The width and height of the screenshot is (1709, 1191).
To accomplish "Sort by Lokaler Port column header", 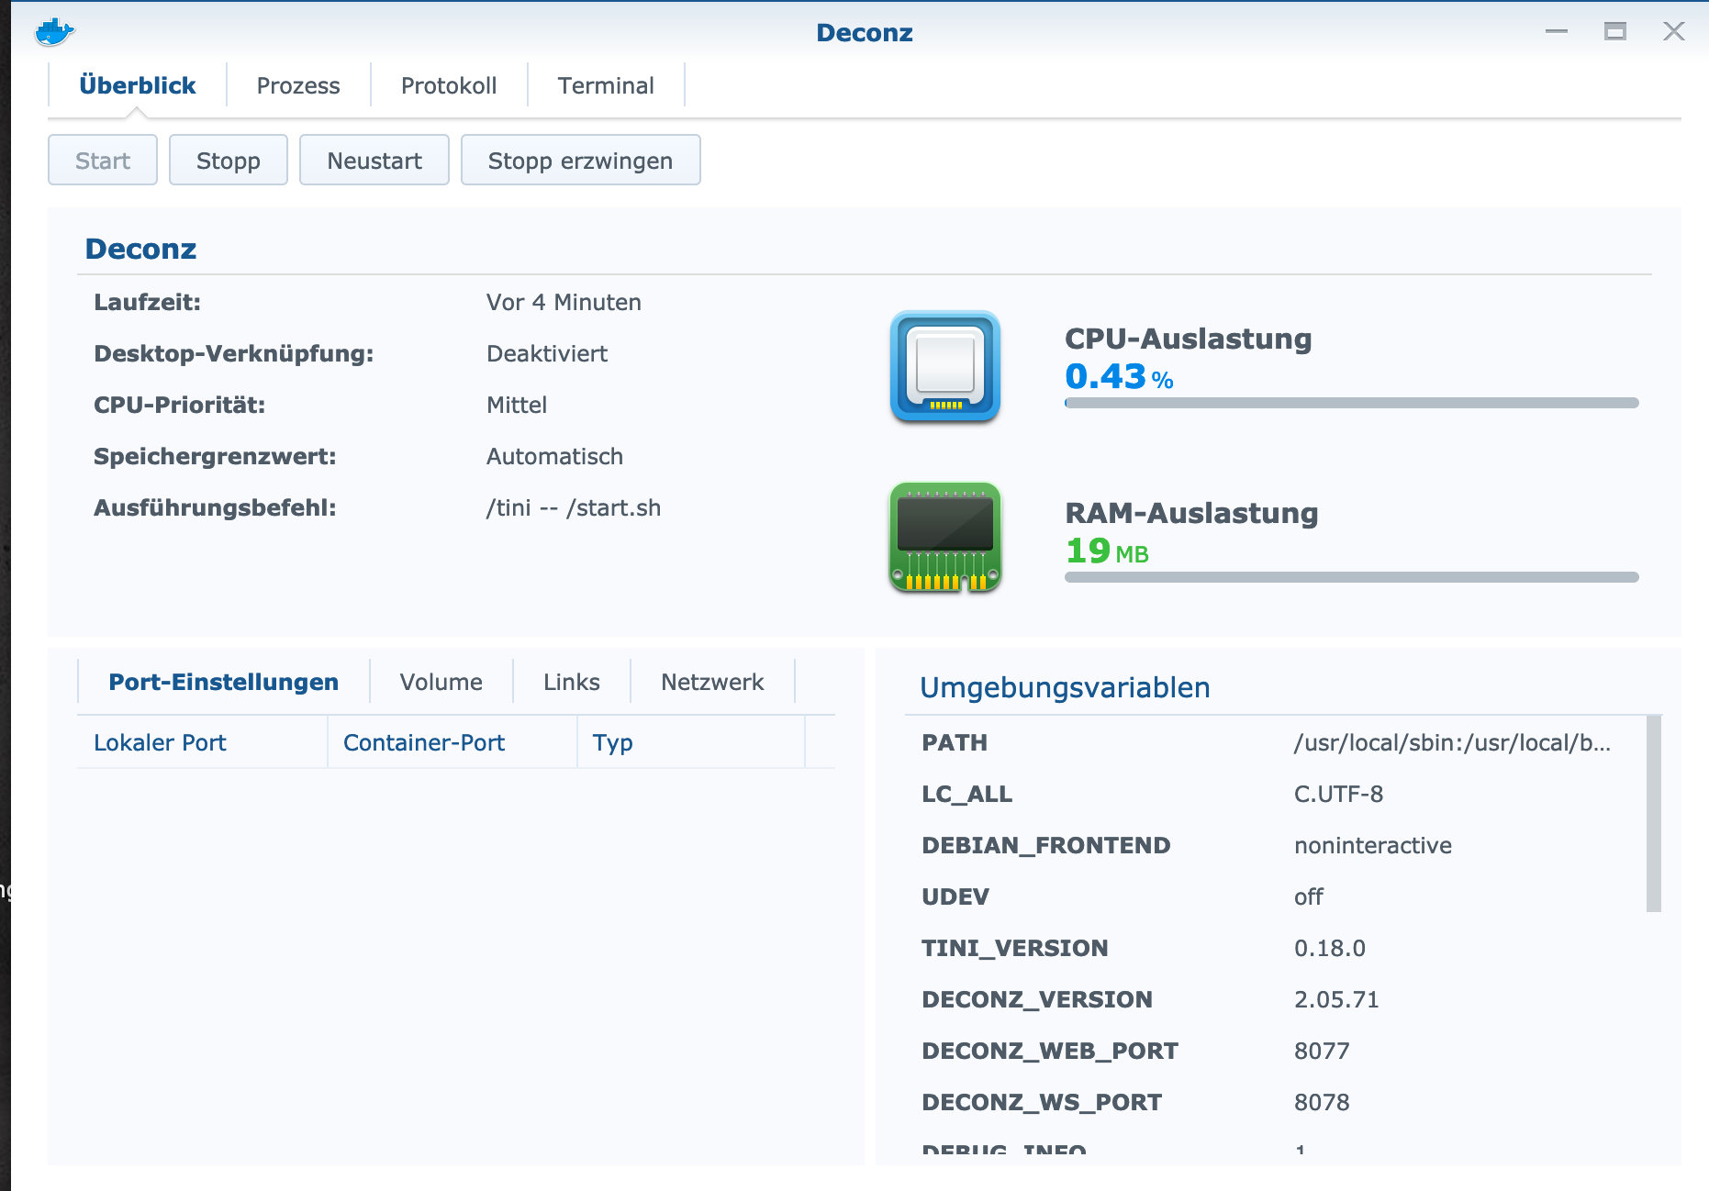I will coord(202,742).
